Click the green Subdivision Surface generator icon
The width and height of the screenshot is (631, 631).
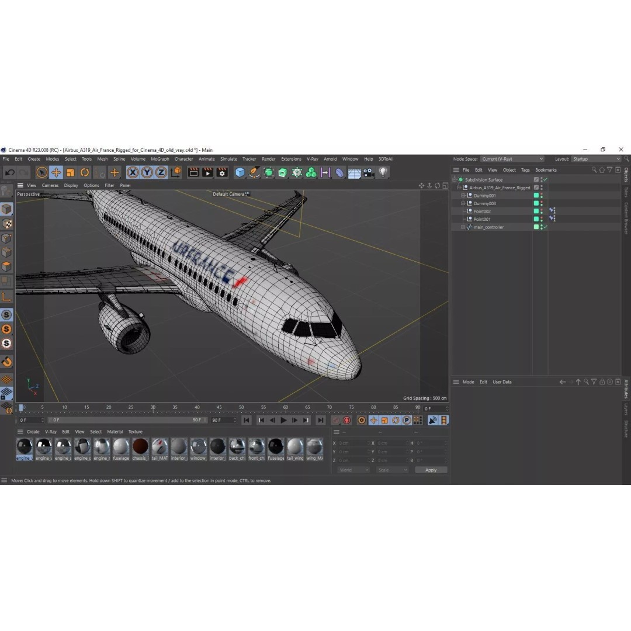(x=268, y=172)
